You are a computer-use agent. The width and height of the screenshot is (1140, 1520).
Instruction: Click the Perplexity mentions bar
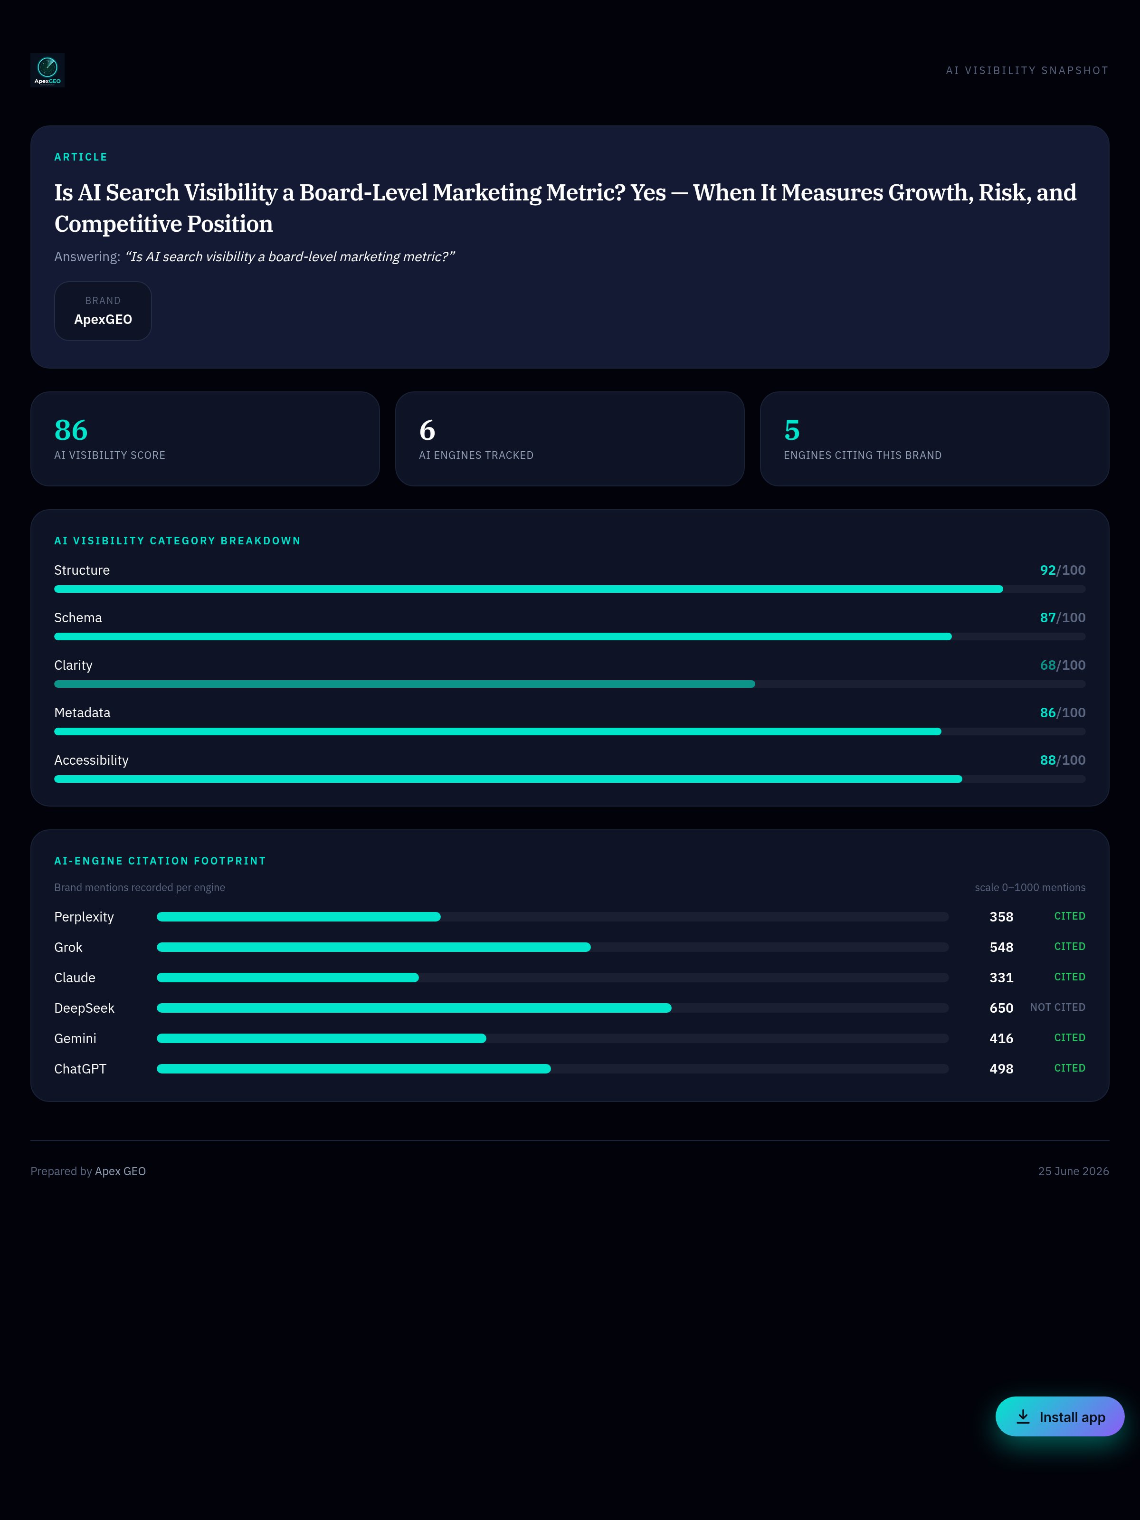[x=552, y=917]
